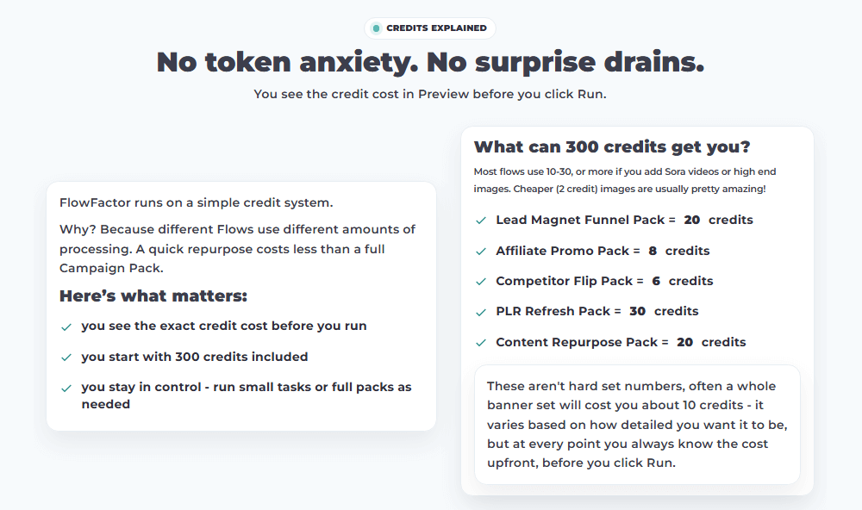This screenshot has width=862, height=510.
Task: Click checkmark next to Affiliate Promo Pack
Action: click(481, 252)
